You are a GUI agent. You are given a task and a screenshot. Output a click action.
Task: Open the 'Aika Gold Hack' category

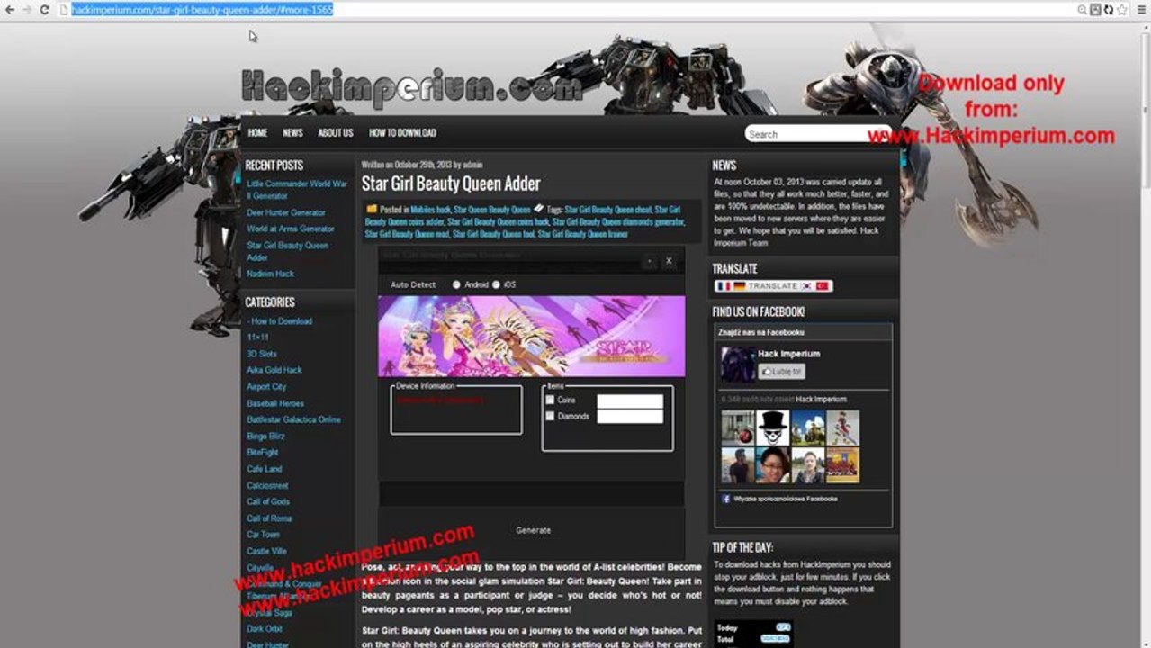(274, 370)
